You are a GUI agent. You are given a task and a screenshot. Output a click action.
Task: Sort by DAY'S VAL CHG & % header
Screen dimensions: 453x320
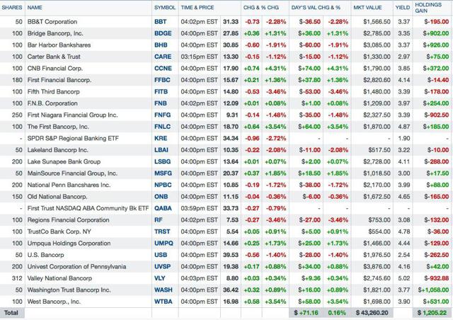click(x=316, y=8)
